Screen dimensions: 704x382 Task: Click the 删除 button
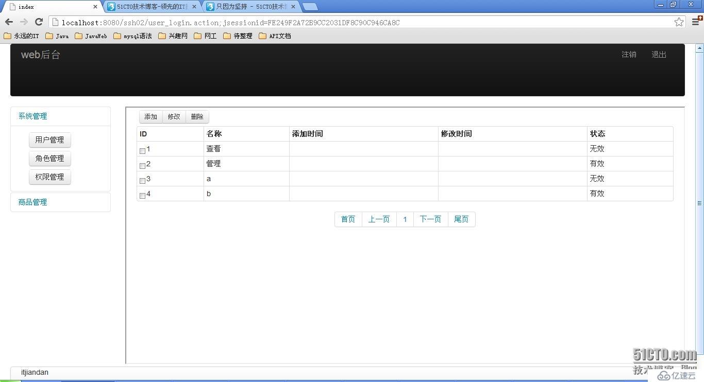(x=197, y=117)
